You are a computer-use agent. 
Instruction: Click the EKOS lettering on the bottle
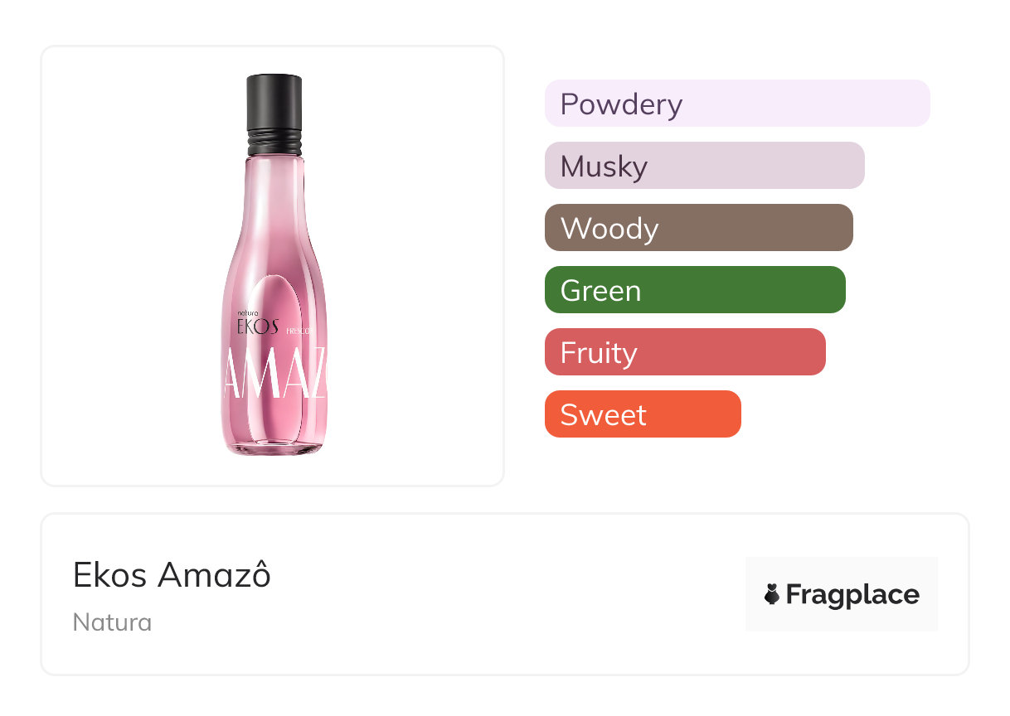(257, 327)
